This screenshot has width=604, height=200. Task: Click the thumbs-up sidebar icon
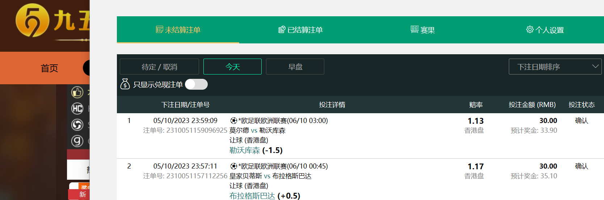77,92
